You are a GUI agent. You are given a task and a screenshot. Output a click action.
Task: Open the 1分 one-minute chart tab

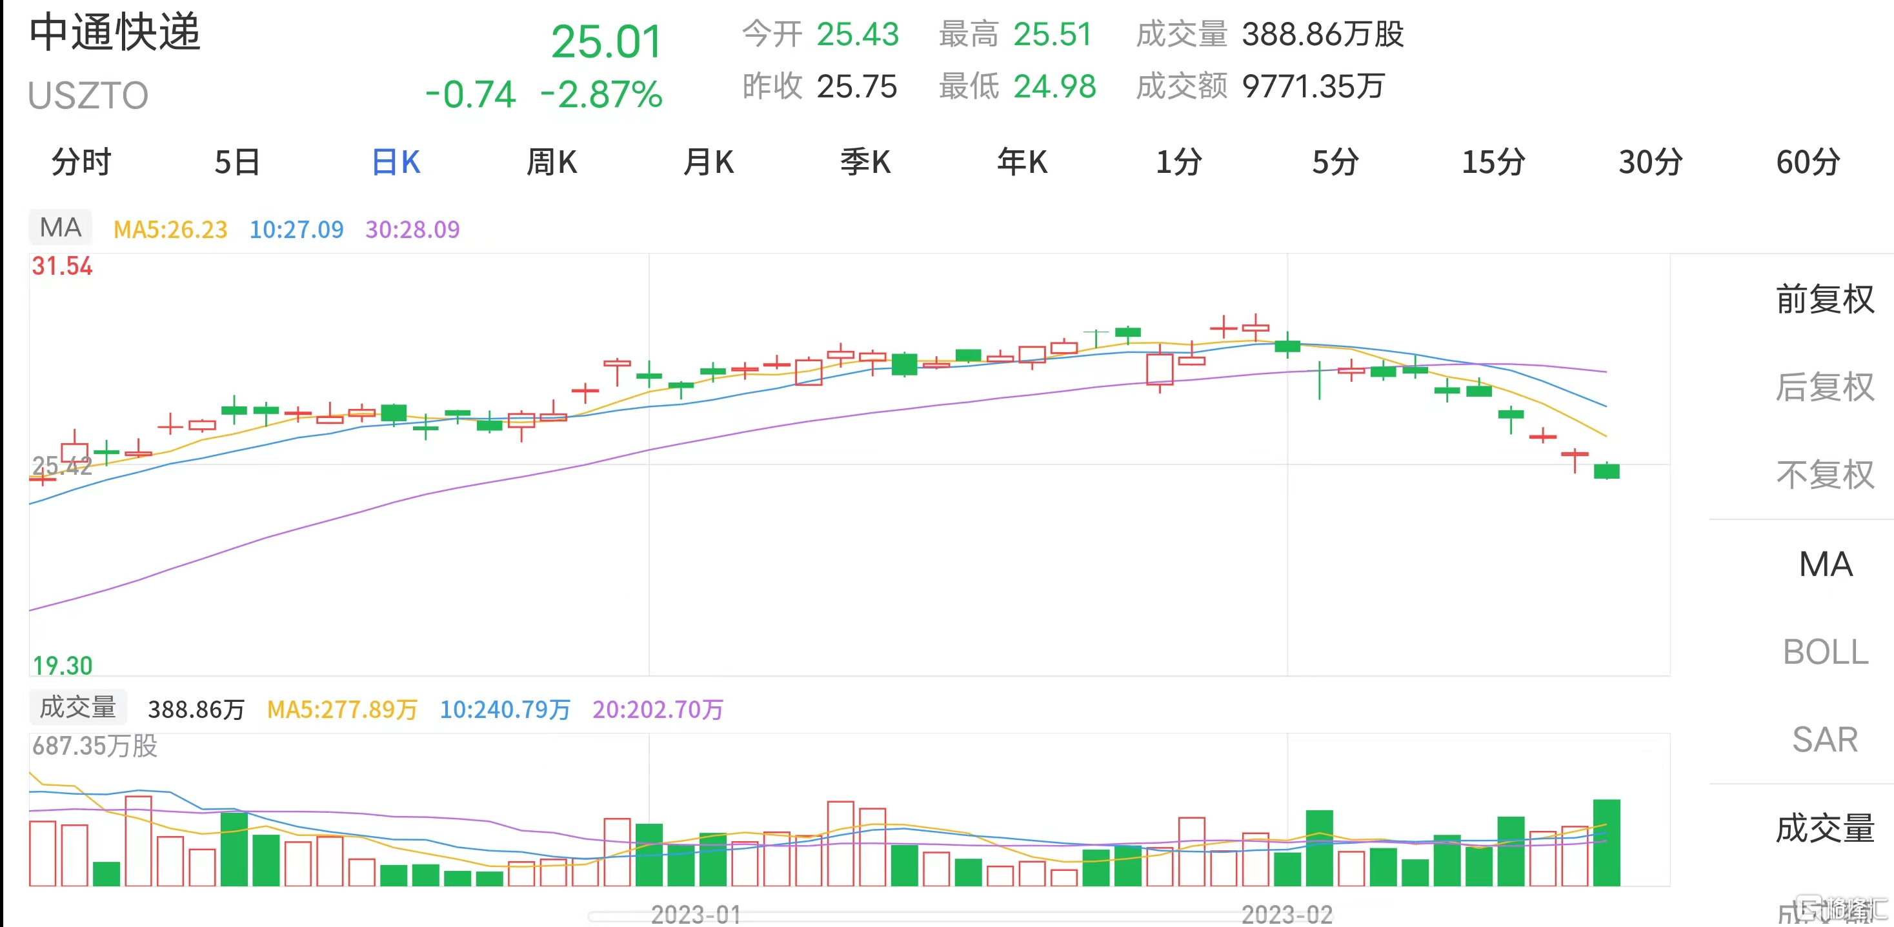coord(1178,162)
